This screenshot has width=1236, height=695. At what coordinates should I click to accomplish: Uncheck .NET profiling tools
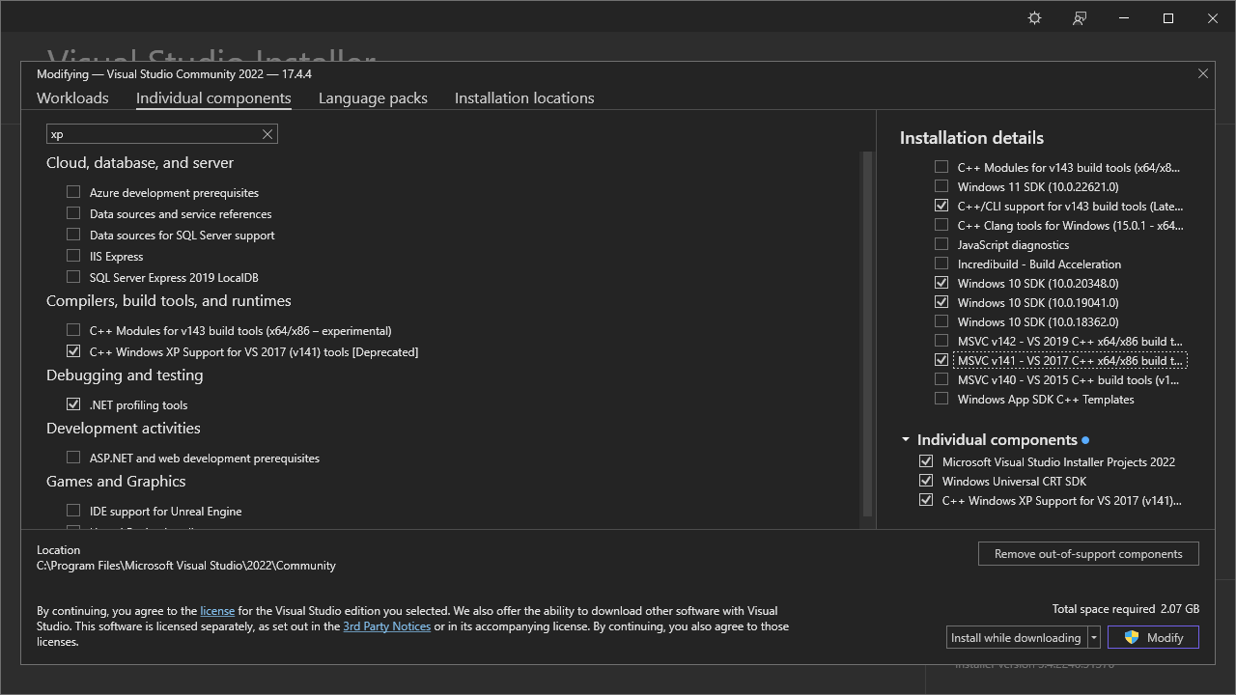point(73,404)
